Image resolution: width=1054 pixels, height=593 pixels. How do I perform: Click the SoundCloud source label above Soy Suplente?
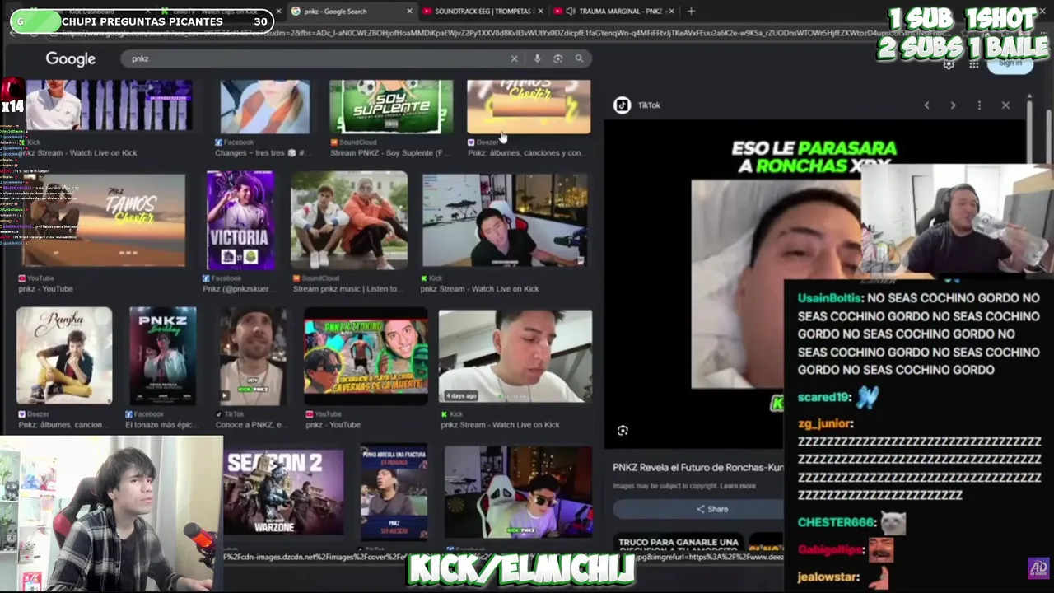tap(357, 142)
